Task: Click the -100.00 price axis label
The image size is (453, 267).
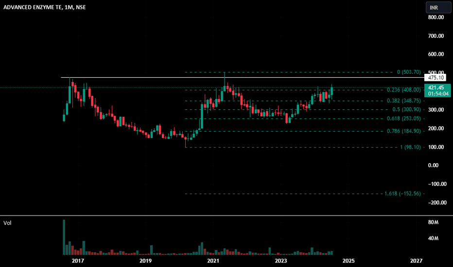Action: click(x=437, y=184)
